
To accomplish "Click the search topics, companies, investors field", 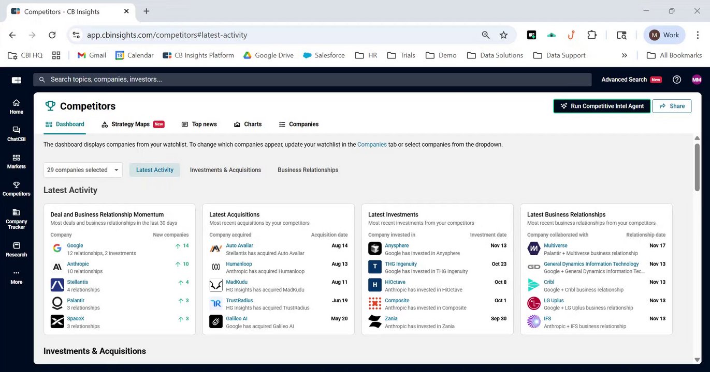I will point(312,80).
